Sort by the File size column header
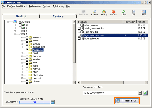The width and height of the screenshot is (152, 108). (142, 22)
